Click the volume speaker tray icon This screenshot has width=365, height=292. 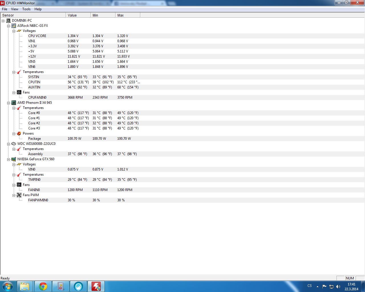coord(338,287)
